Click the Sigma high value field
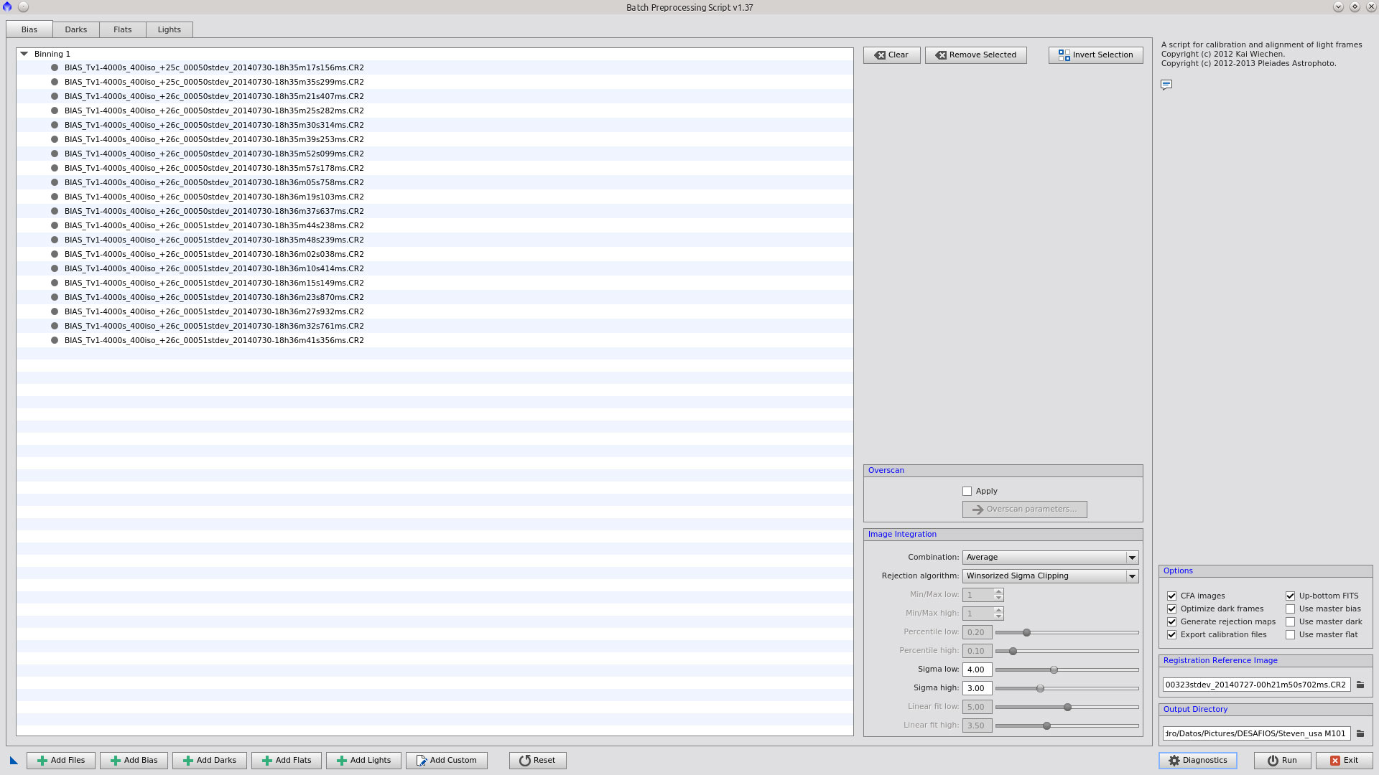 coord(977,688)
